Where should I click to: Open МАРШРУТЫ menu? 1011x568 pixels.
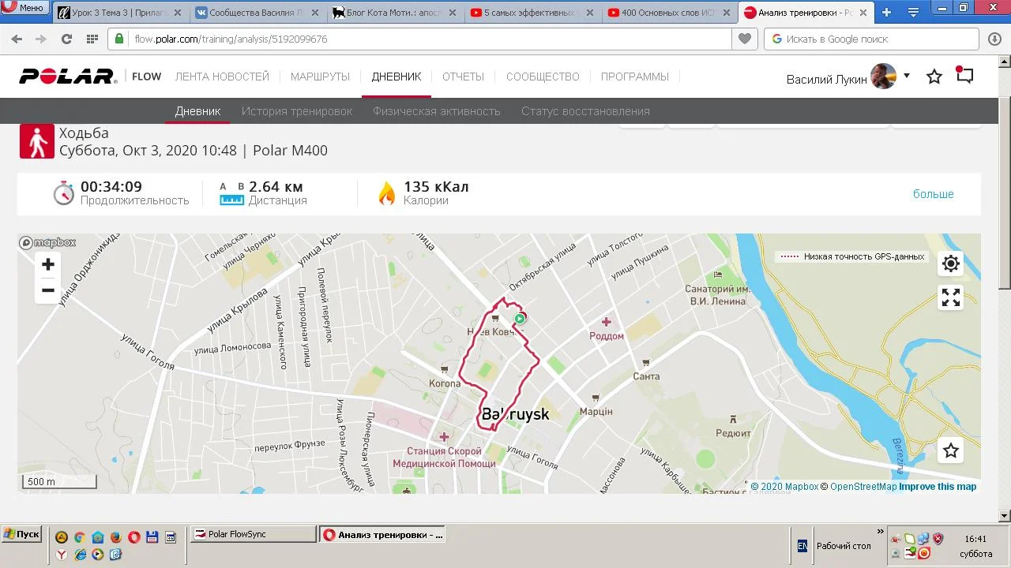click(x=320, y=77)
